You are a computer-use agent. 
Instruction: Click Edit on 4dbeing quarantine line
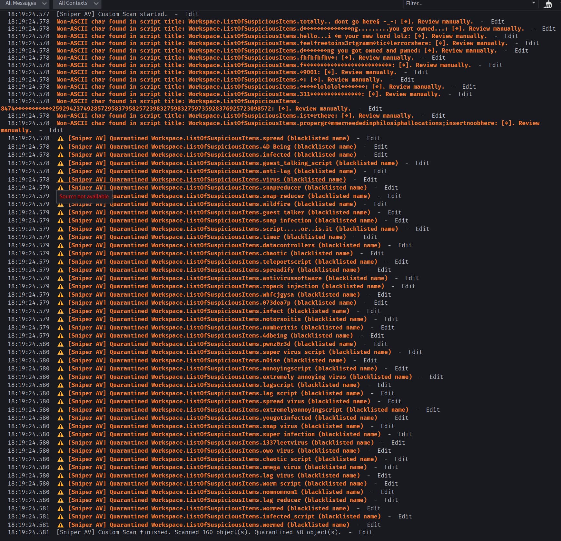(377, 336)
